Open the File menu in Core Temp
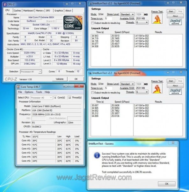The height and width of the screenshot is (192, 189). (20, 92)
